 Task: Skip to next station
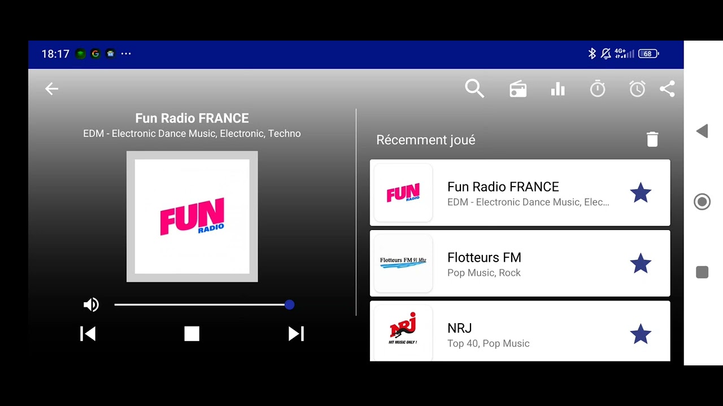point(296,334)
